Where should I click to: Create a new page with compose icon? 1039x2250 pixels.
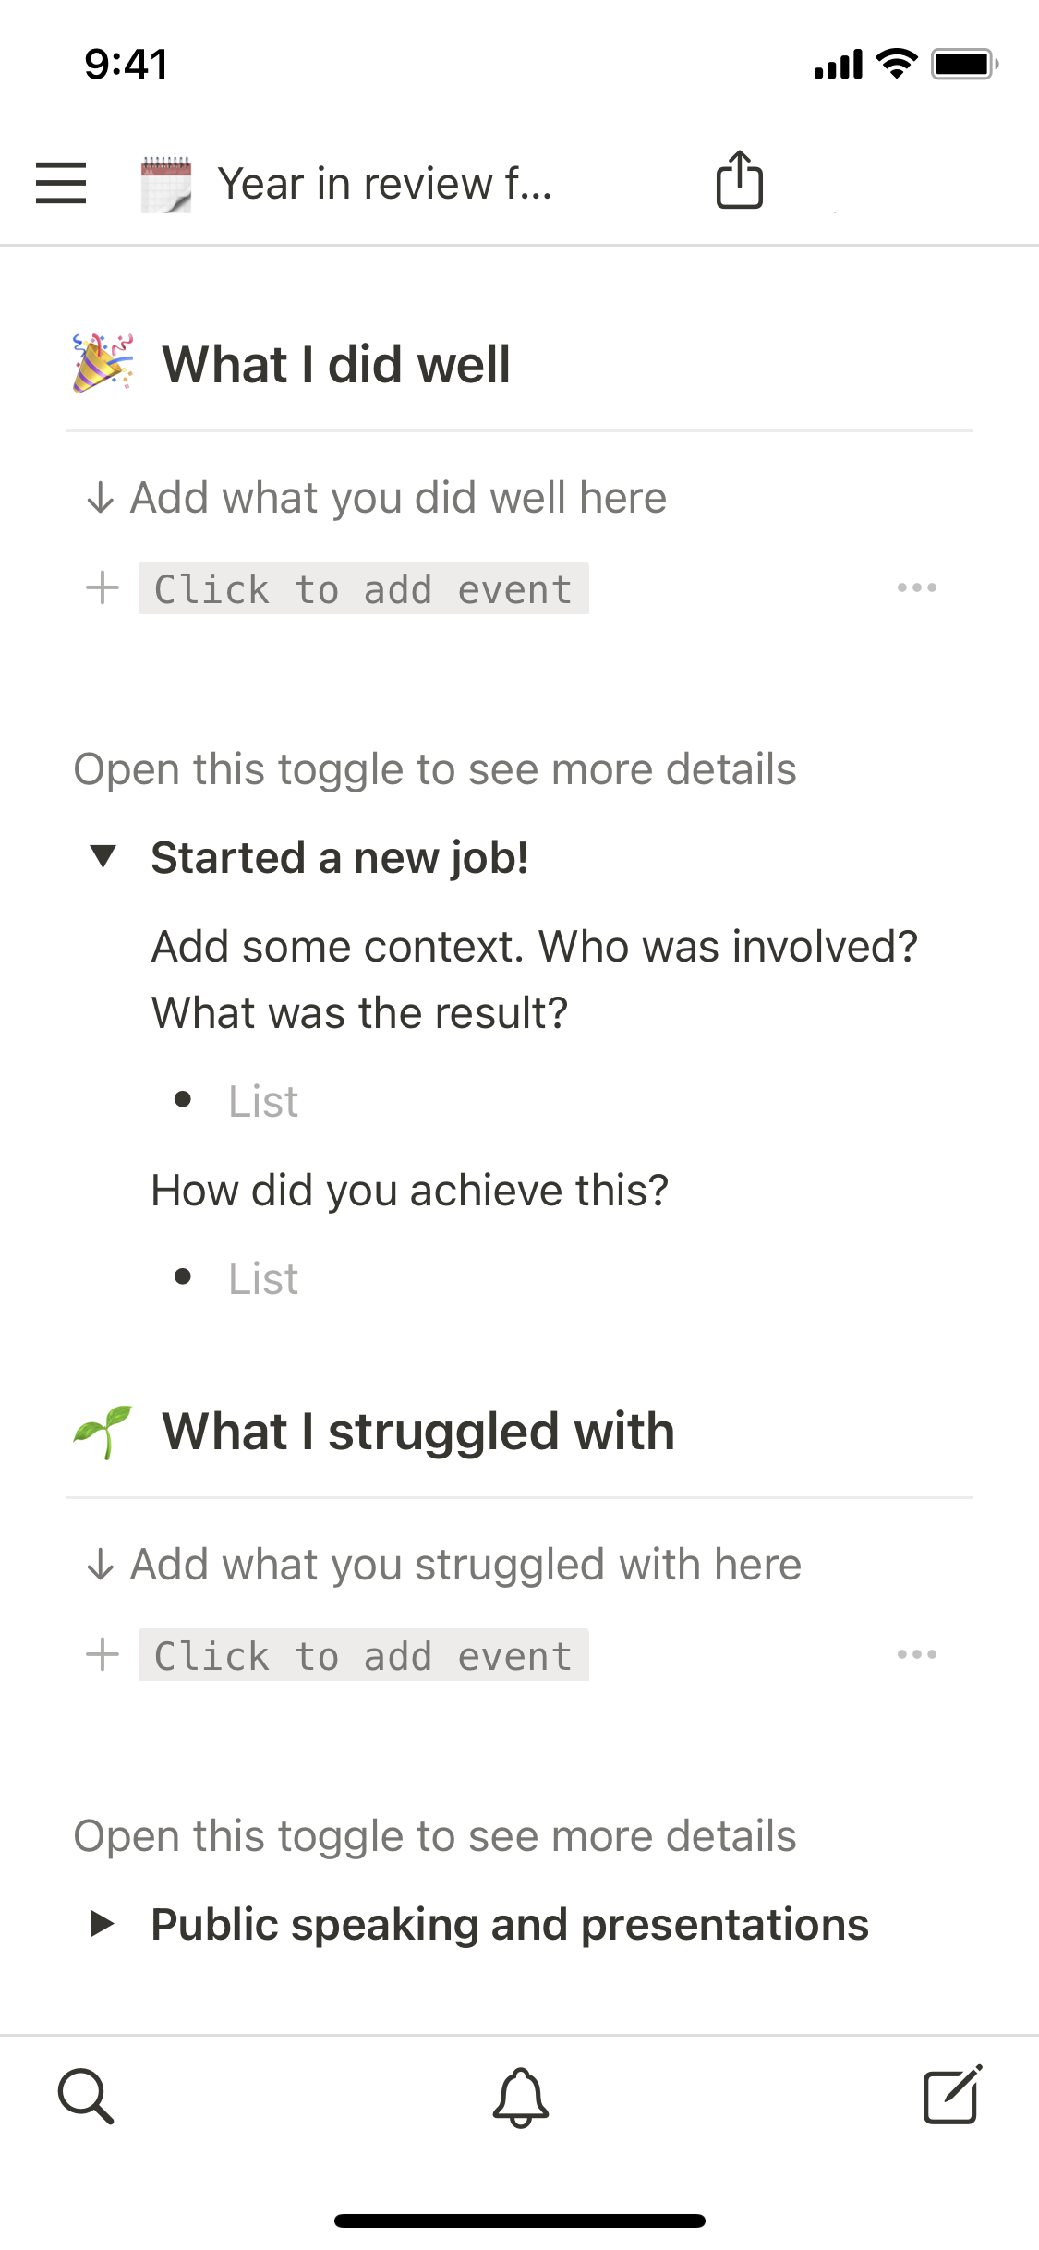pyautogui.click(x=952, y=2095)
